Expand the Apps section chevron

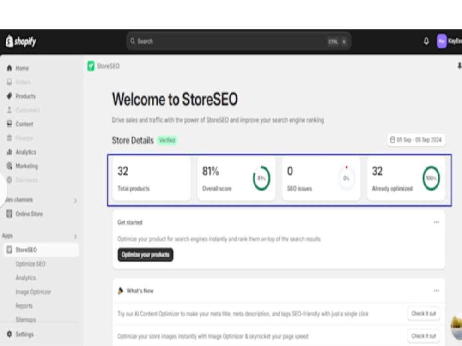(75, 237)
